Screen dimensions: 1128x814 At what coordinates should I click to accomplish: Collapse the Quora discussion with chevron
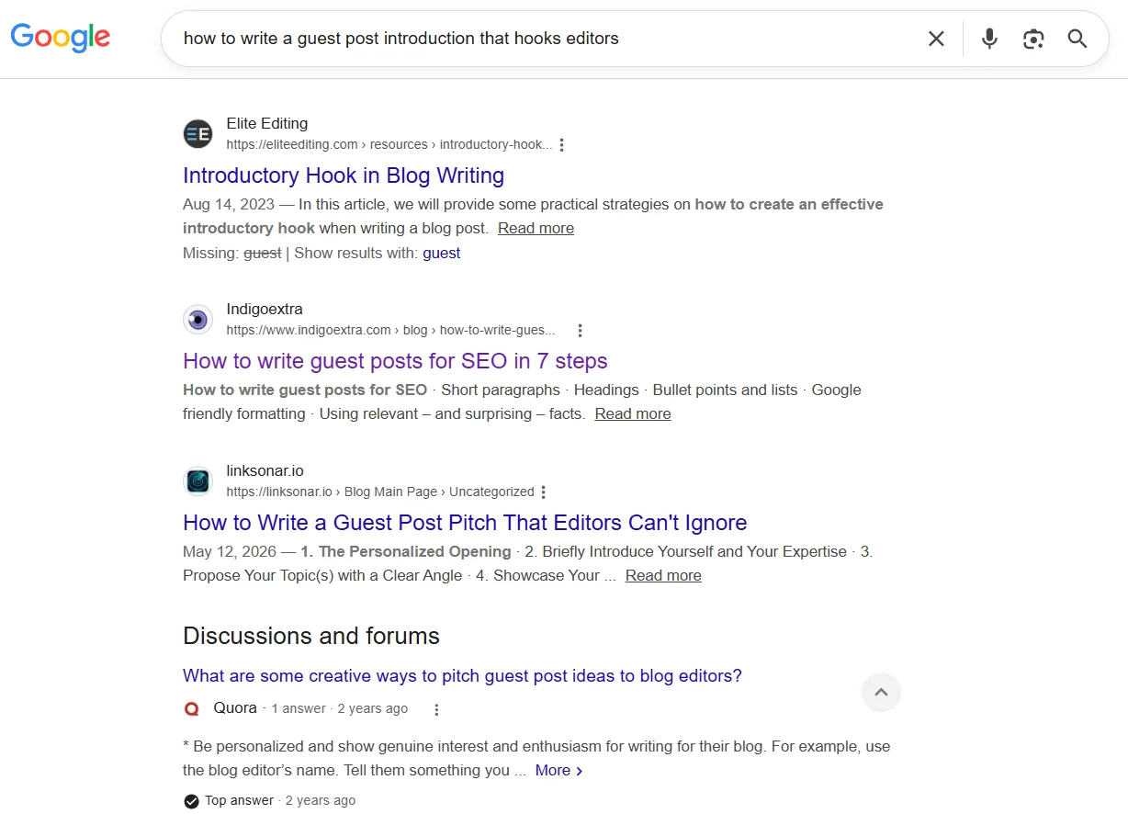(x=881, y=693)
